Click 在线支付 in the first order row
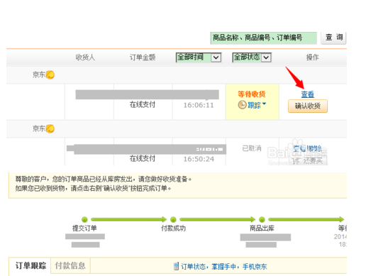This screenshot has height=276, width=378. pyautogui.click(x=143, y=105)
